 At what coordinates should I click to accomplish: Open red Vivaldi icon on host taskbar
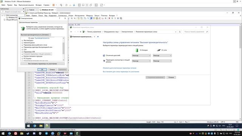pos(16,133)
